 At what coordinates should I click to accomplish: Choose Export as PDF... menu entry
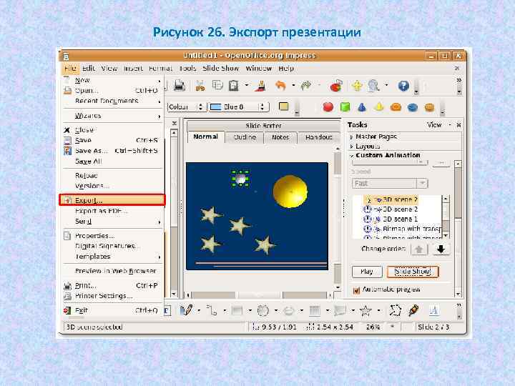[112, 211]
